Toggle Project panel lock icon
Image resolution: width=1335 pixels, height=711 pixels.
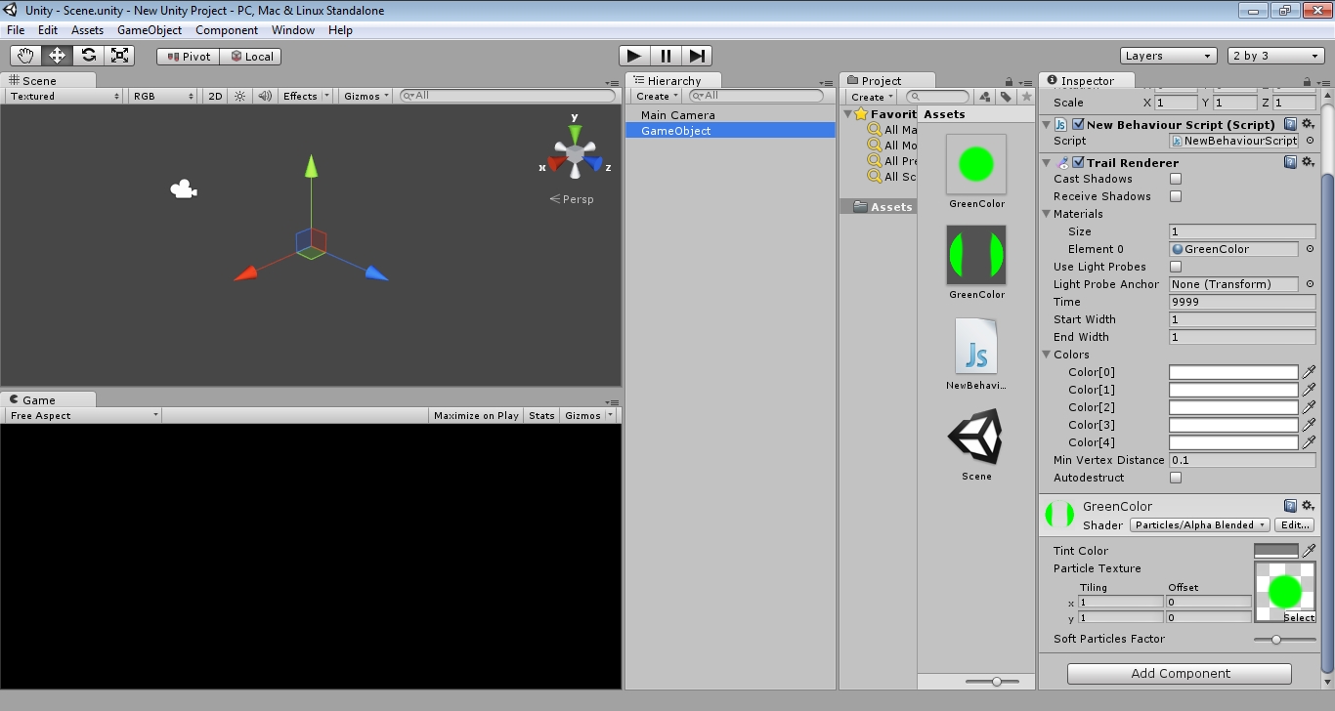click(1009, 81)
